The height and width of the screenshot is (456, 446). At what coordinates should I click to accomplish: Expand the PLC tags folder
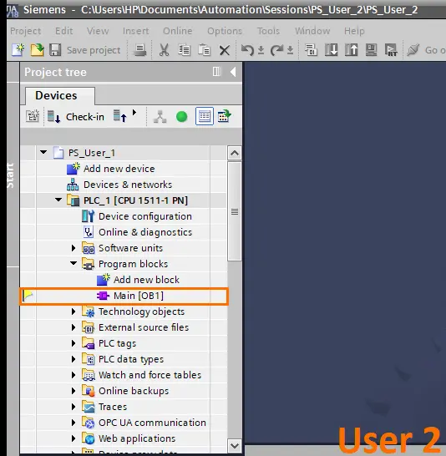click(73, 343)
